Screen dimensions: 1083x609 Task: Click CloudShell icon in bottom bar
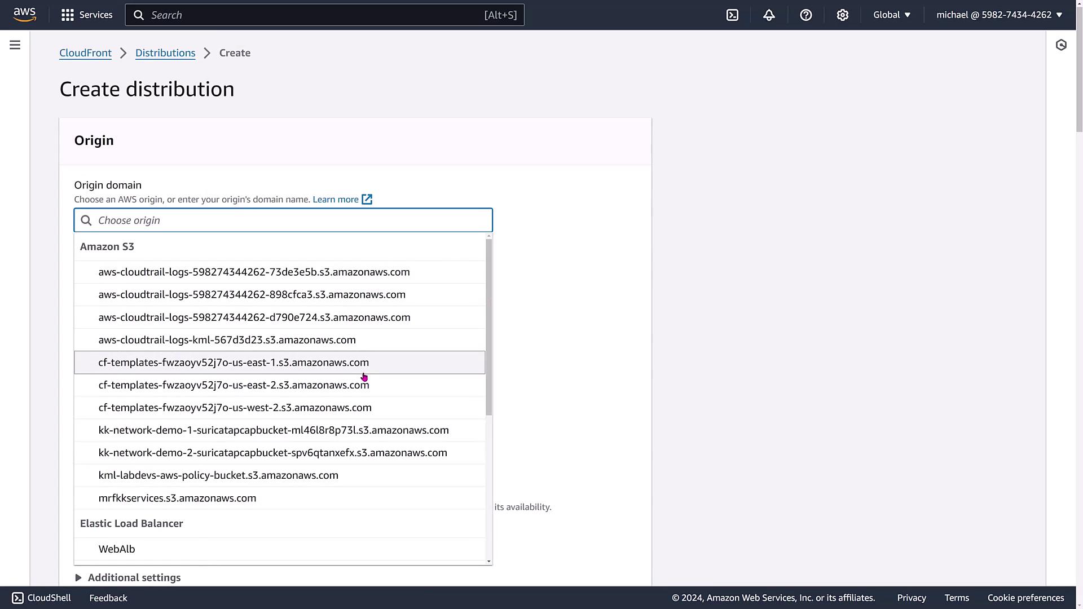coord(18,598)
